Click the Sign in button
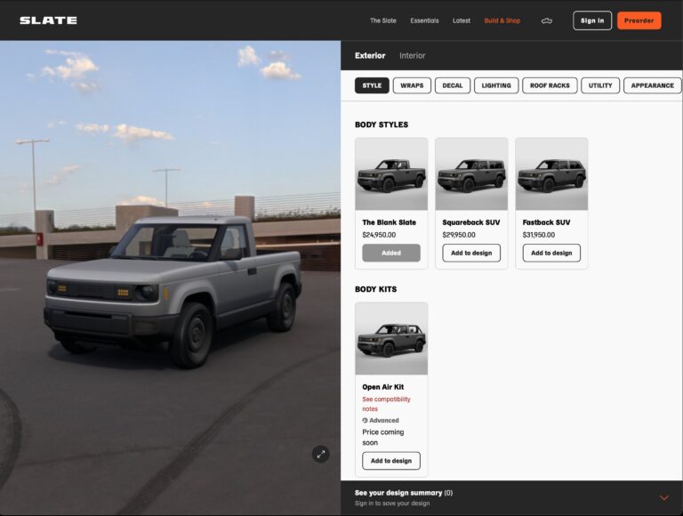This screenshot has width=683, height=516. (x=592, y=20)
